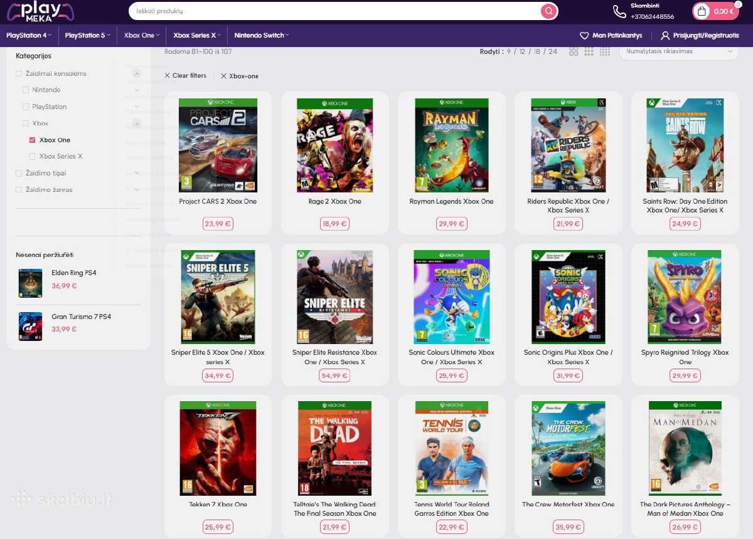The height and width of the screenshot is (539, 753).
Task: Open Elden Ring PS4 title link
Action: [74, 273]
